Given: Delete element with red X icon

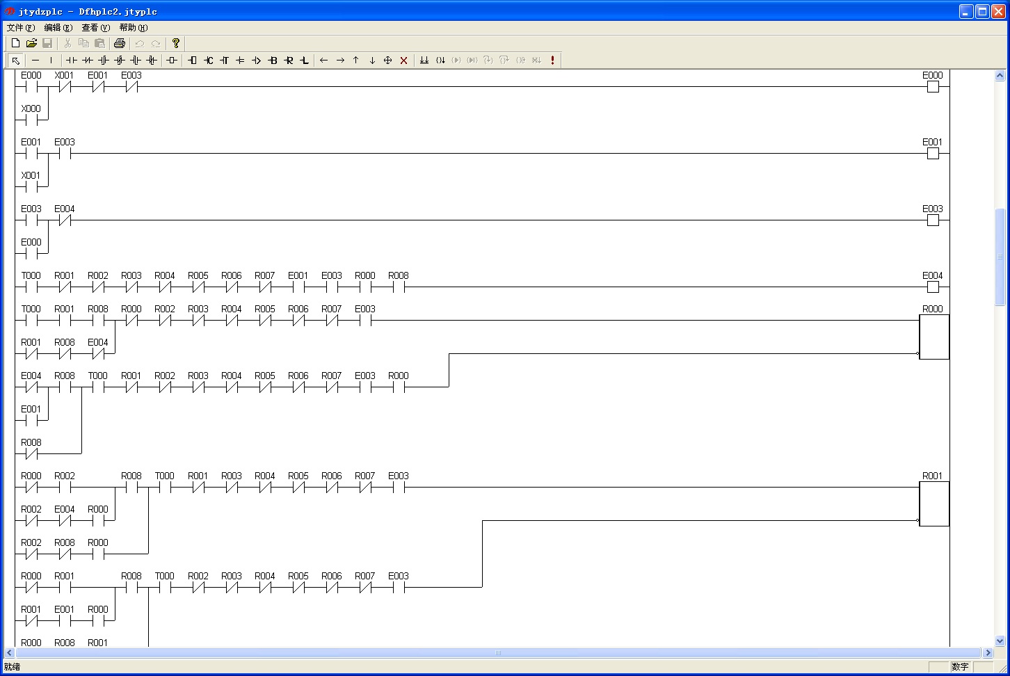Looking at the screenshot, I should (x=403, y=61).
